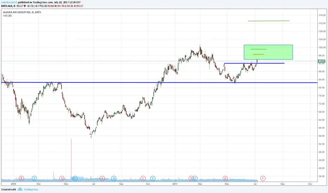The image size is (328, 193).
Task: Click the high value H:93.78
Action: 59,6
